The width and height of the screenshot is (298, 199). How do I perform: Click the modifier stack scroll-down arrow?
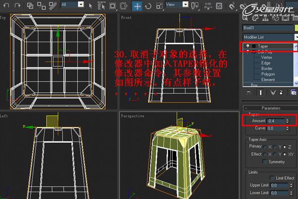click(296, 83)
